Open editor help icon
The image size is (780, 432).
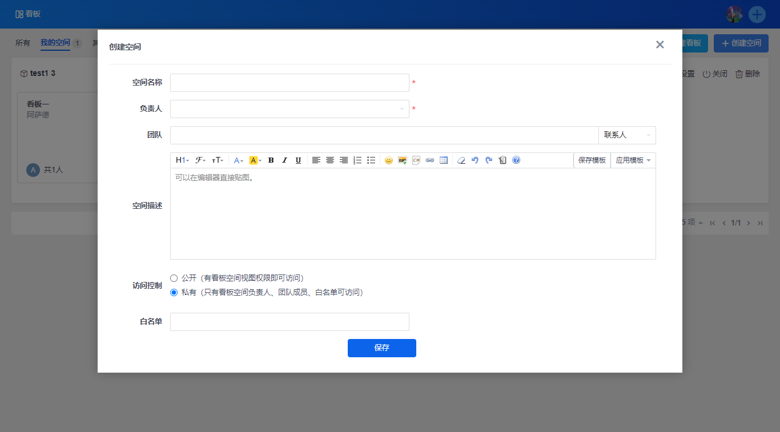pyautogui.click(x=516, y=160)
